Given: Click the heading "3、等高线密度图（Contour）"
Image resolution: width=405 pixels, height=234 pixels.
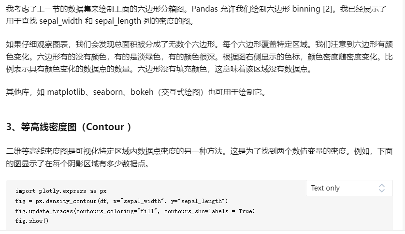Looking at the screenshot, I should pyautogui.click(x=69, y=127).
